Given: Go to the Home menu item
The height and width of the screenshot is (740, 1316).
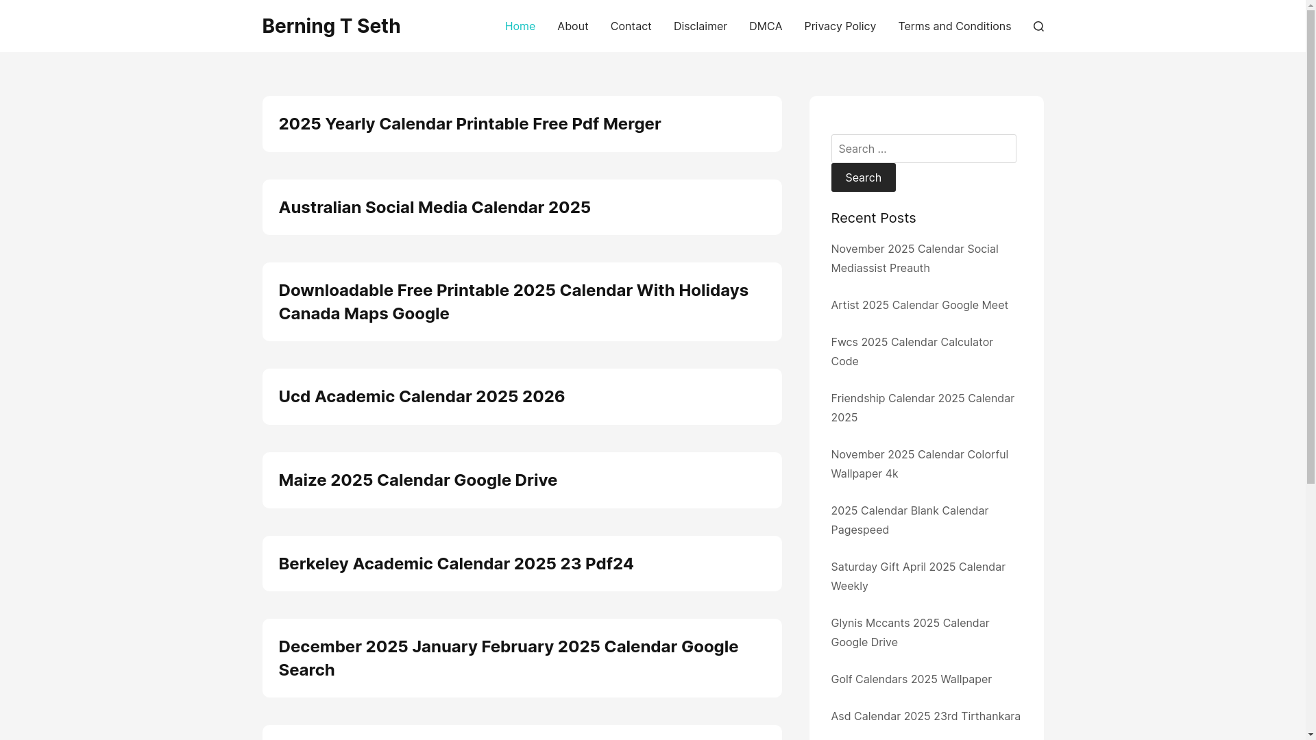Looking at the screenshot, I should [x=520, y=26].
